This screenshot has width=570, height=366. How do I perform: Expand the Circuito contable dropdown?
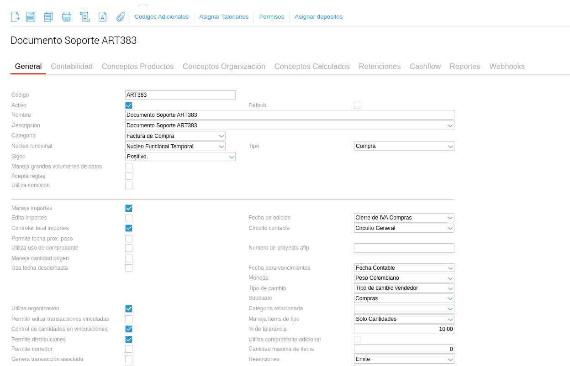pos(404,228)
